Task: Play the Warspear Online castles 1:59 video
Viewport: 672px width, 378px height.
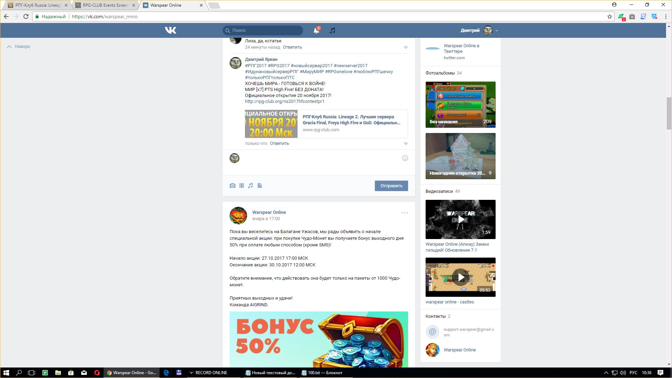Action: tap(461, 219)
